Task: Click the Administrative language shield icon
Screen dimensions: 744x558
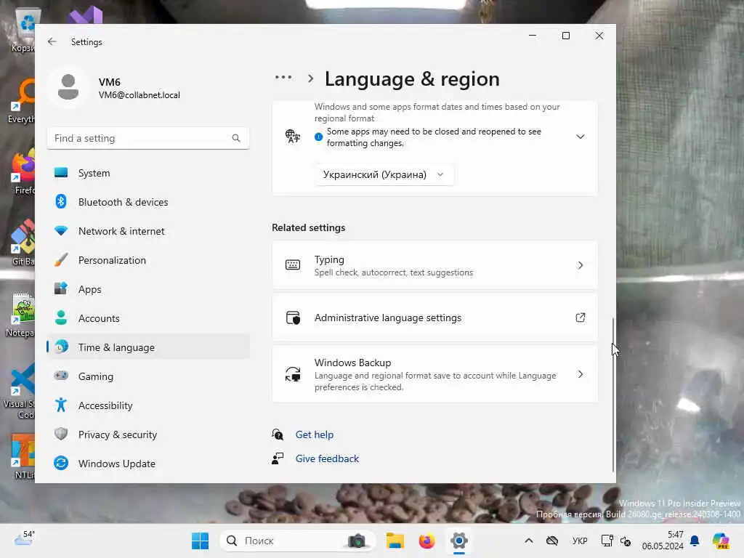Action: (x=293, y=318)
